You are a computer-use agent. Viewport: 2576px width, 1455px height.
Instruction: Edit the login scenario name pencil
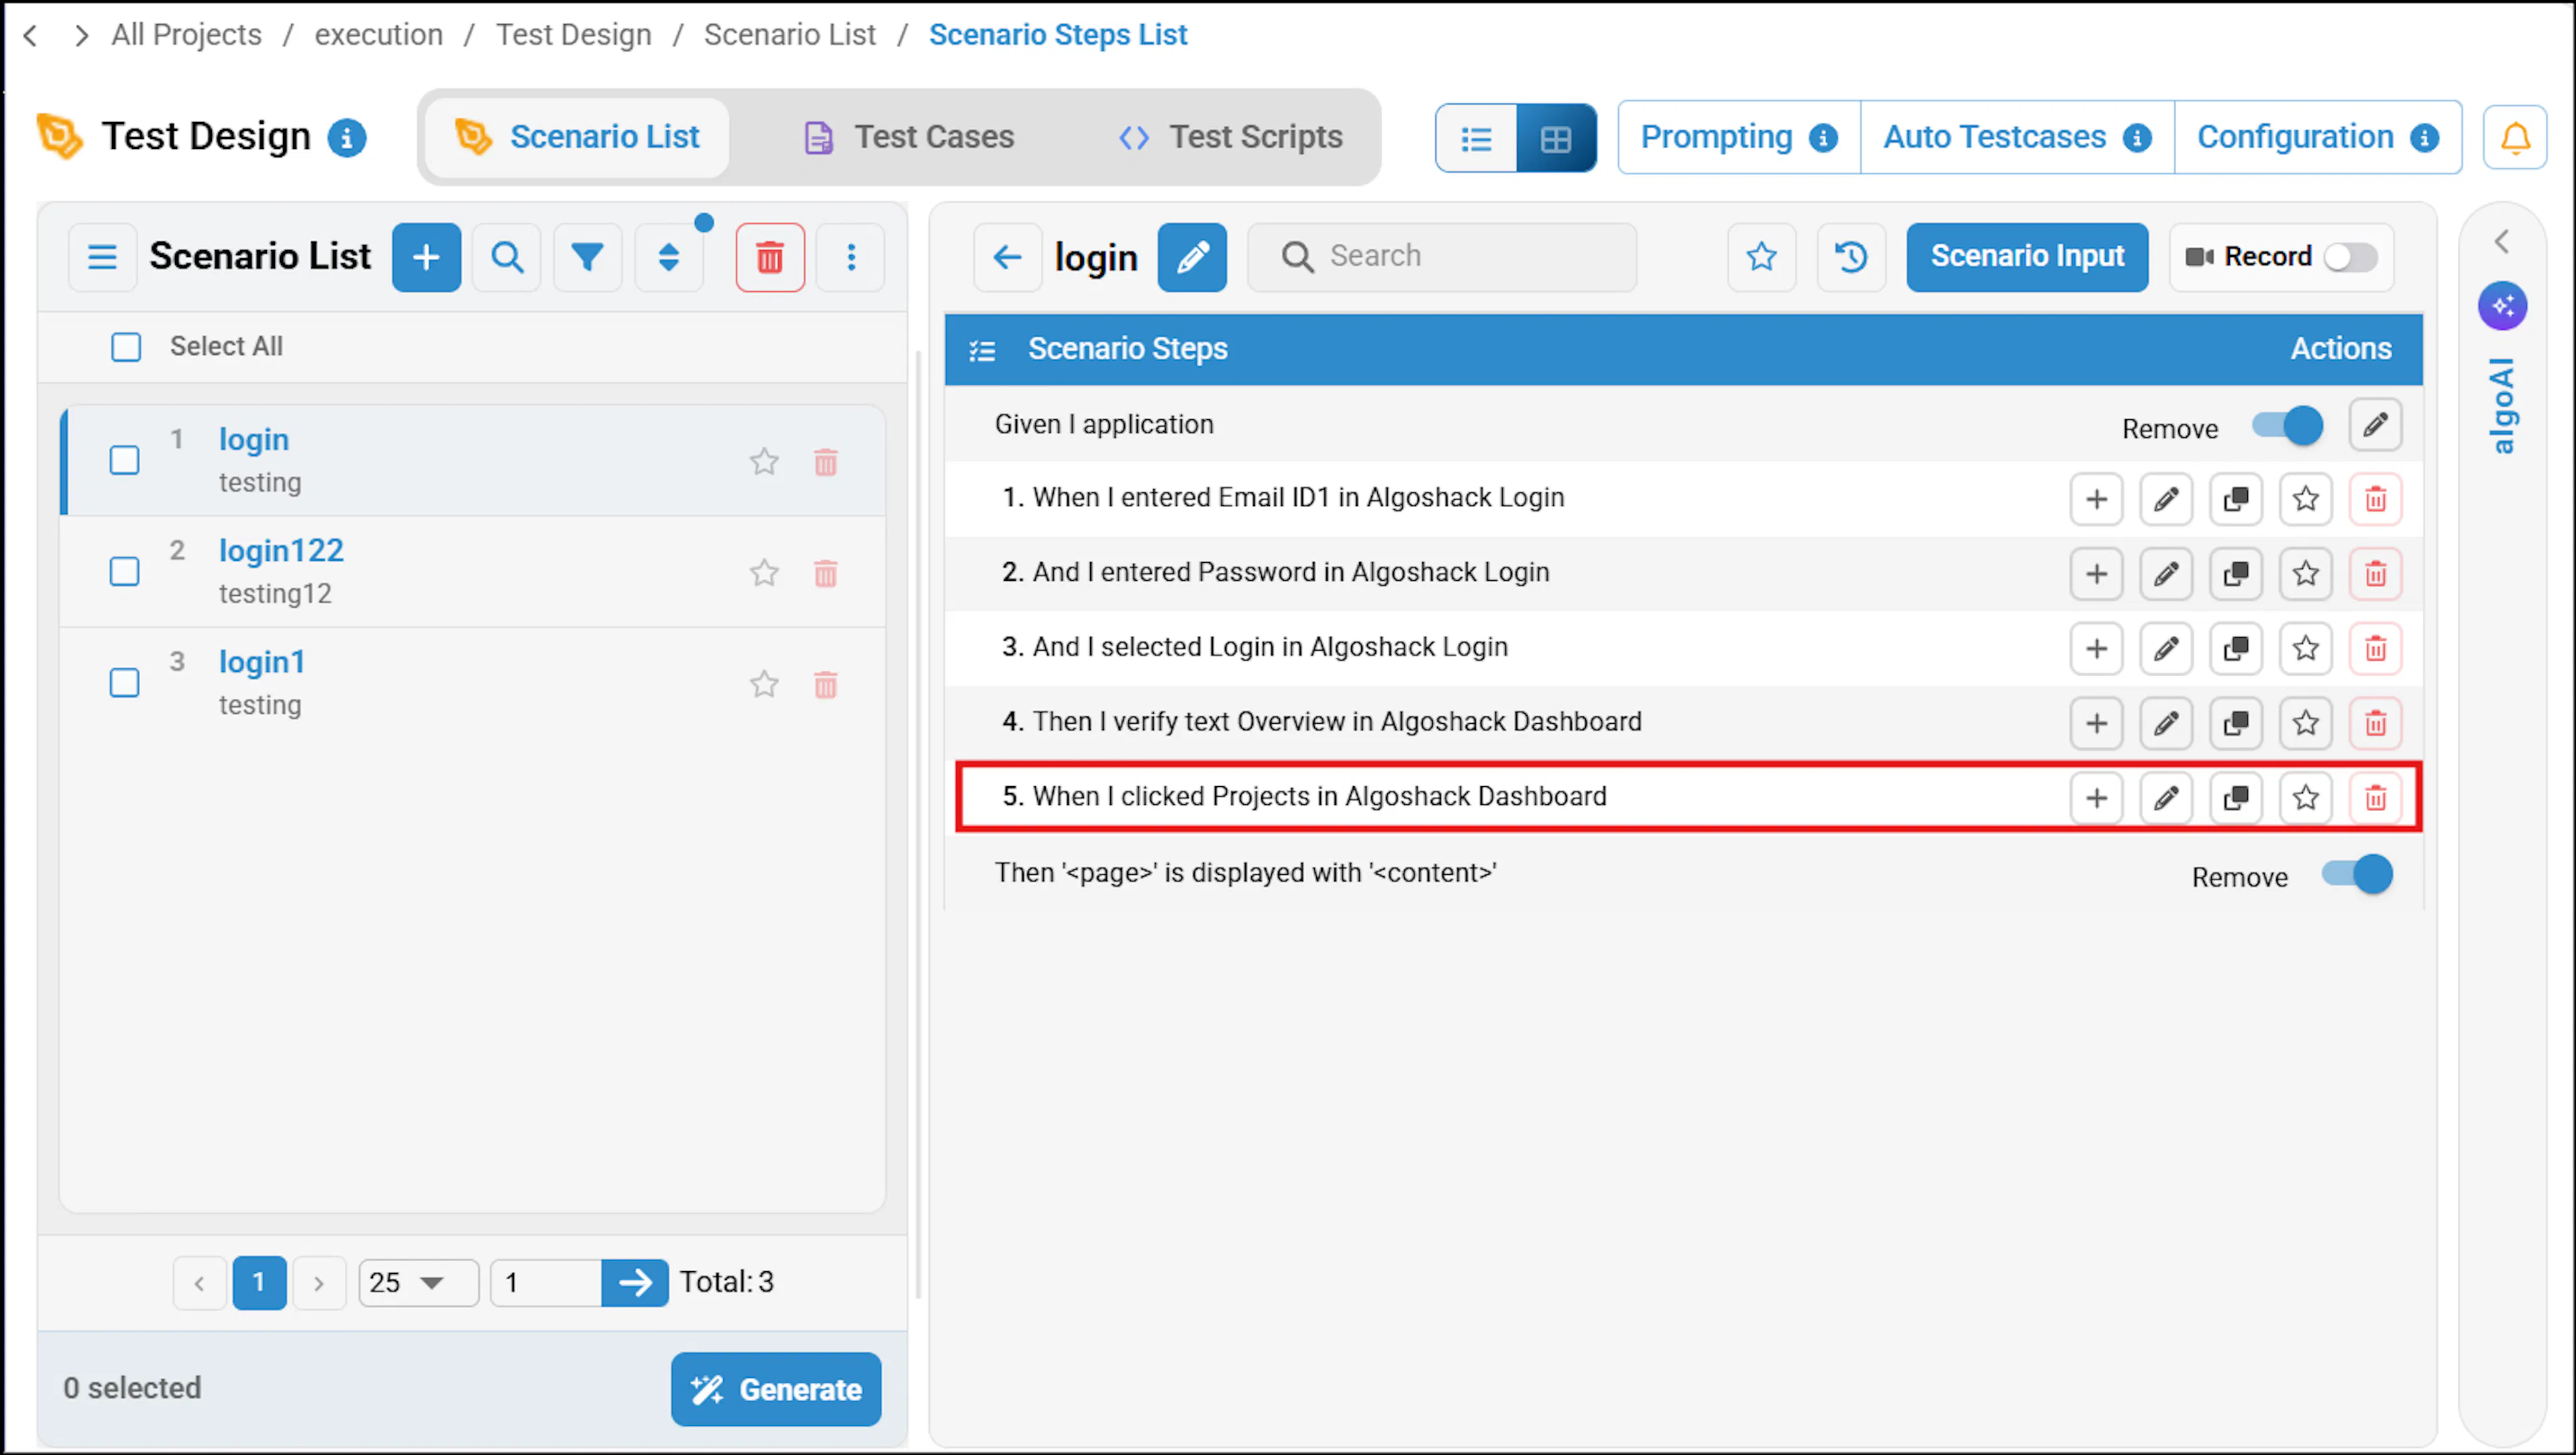(x=1192, y=257)
